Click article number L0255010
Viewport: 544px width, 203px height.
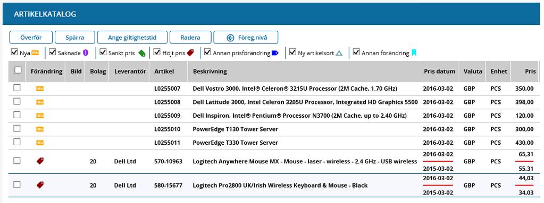pos(167,129)
